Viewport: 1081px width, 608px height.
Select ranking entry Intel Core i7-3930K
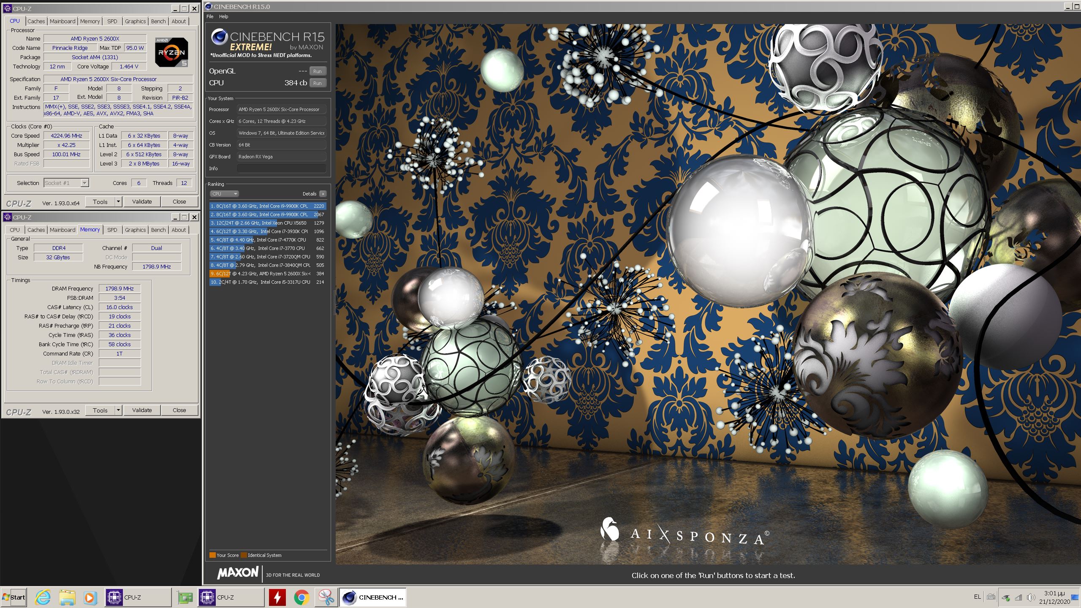(268, 231)
